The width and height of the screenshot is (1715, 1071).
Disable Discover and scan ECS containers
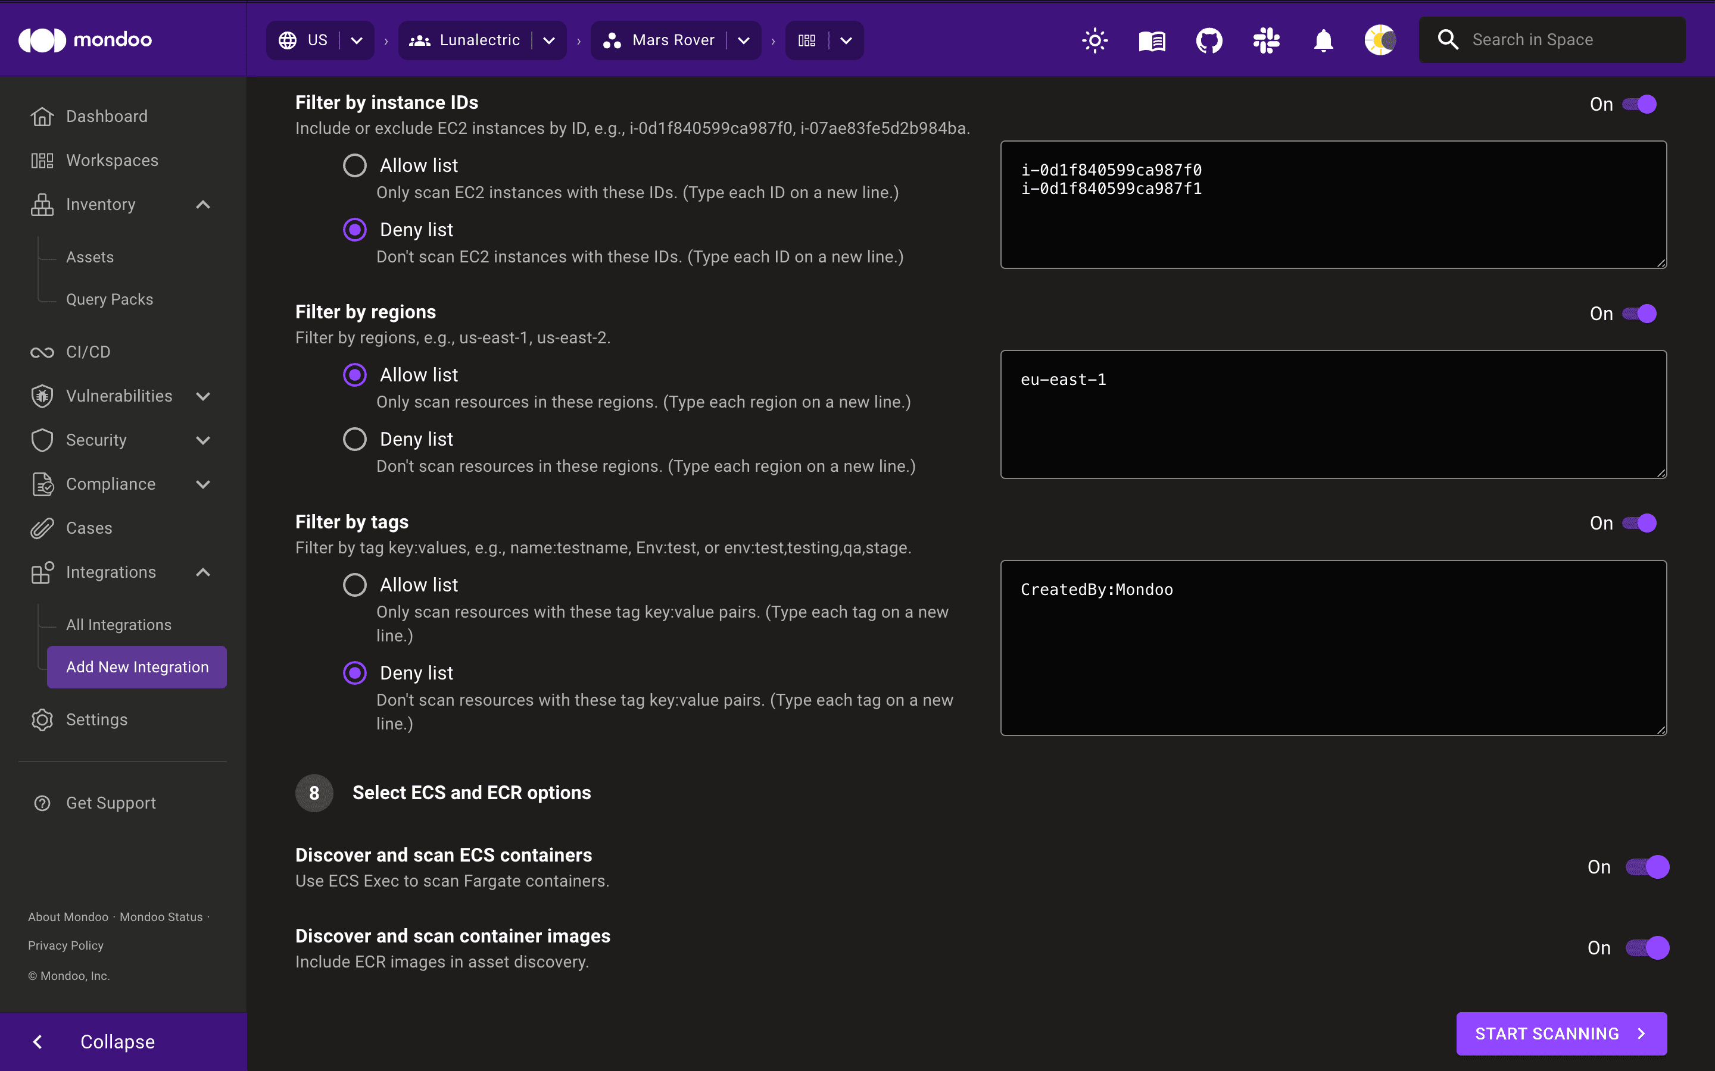[x=1647, y=867]
